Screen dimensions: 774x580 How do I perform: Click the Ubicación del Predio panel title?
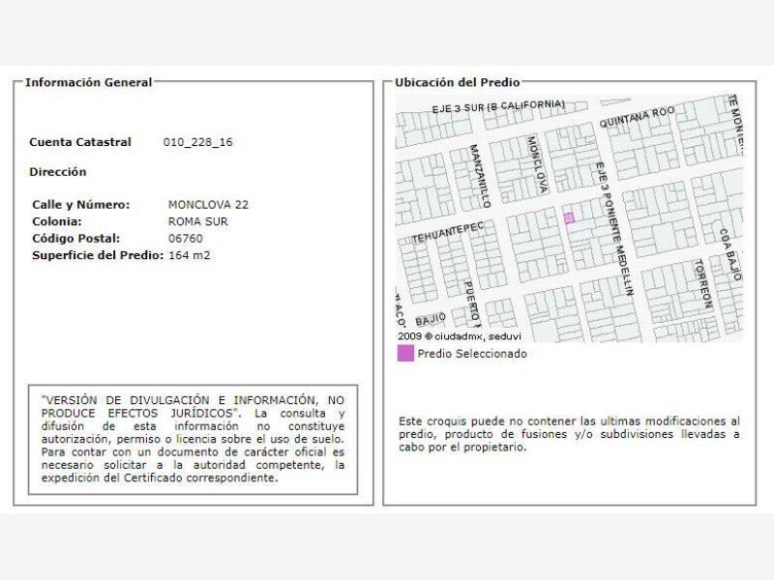click(457, 82)
